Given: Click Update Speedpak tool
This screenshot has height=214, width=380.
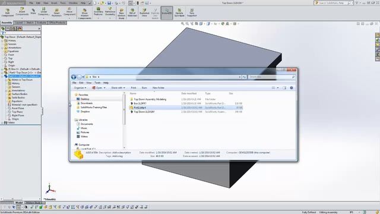Looking at the screenshot, I should click(179, 12).
